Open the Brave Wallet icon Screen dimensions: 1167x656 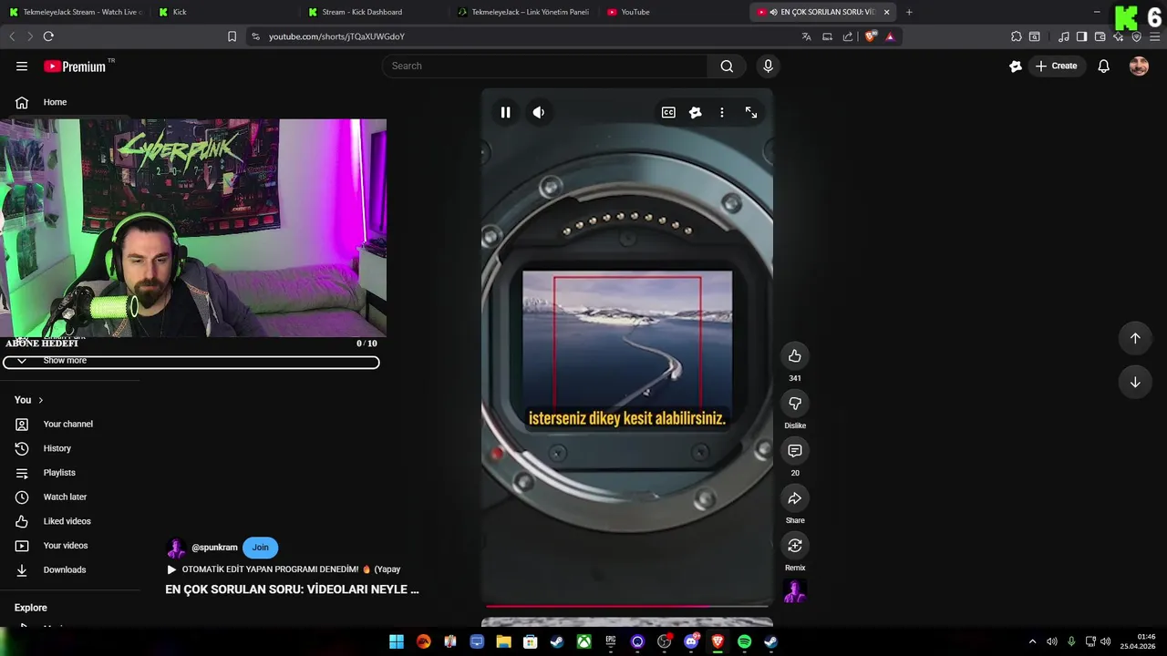point(1100,36)
